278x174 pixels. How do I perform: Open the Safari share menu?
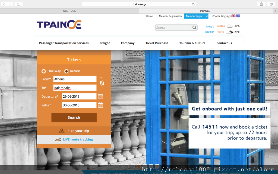(x=261, y=4)
